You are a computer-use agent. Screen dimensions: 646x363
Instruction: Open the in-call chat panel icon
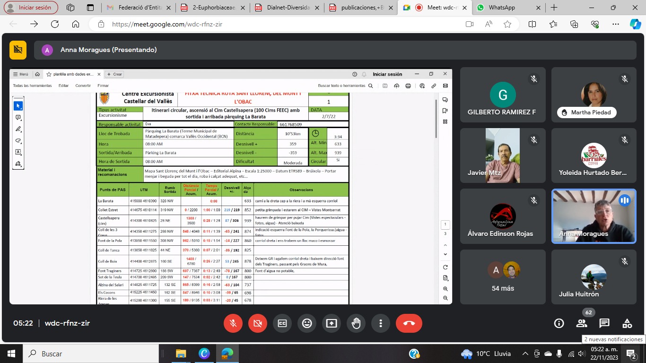tap(604, 323)
